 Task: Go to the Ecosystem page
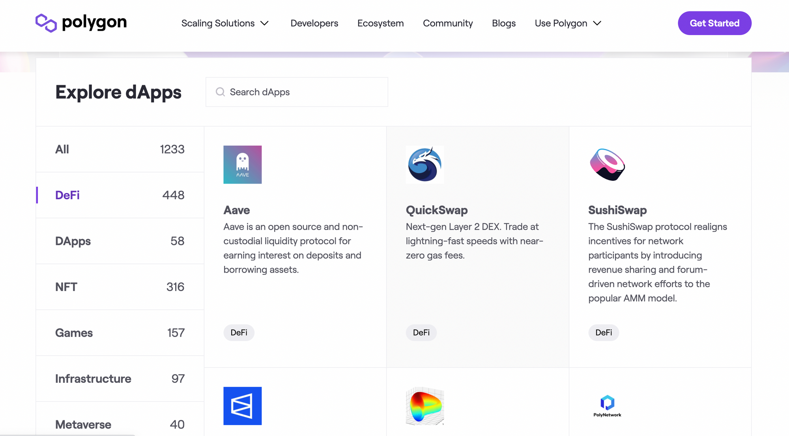coord(380,23)
